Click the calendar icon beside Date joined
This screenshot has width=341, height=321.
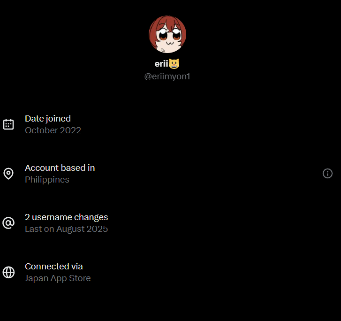8,124
